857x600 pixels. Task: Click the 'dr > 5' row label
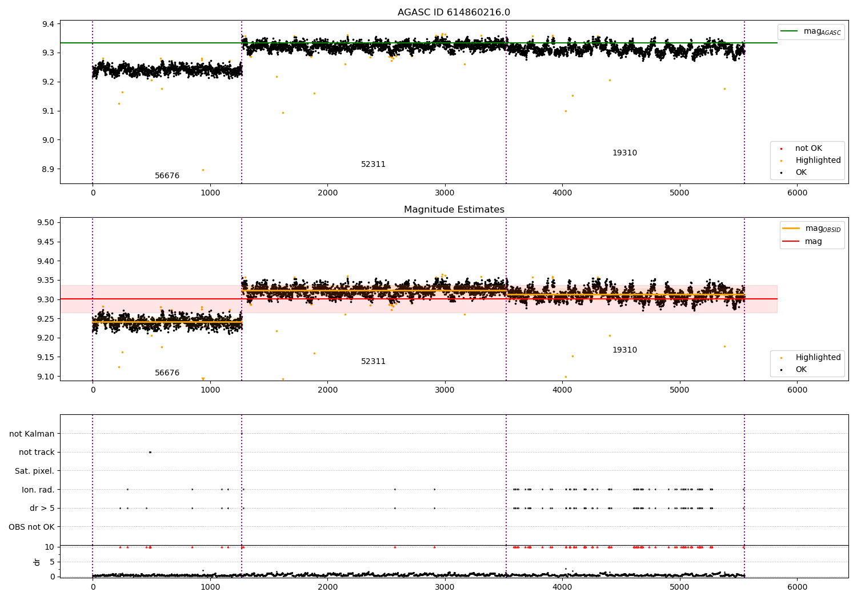(x=42, y=509)
